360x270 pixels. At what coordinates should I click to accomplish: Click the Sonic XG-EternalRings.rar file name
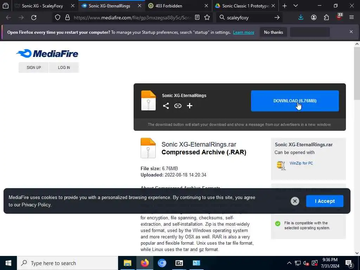[199, 144]
